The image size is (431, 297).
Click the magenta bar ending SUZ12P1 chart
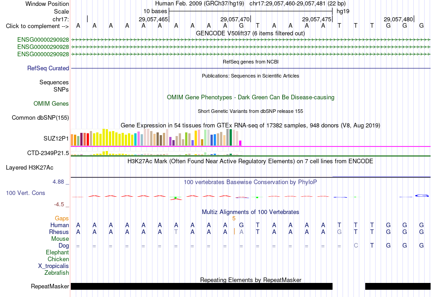coord(240,143)
